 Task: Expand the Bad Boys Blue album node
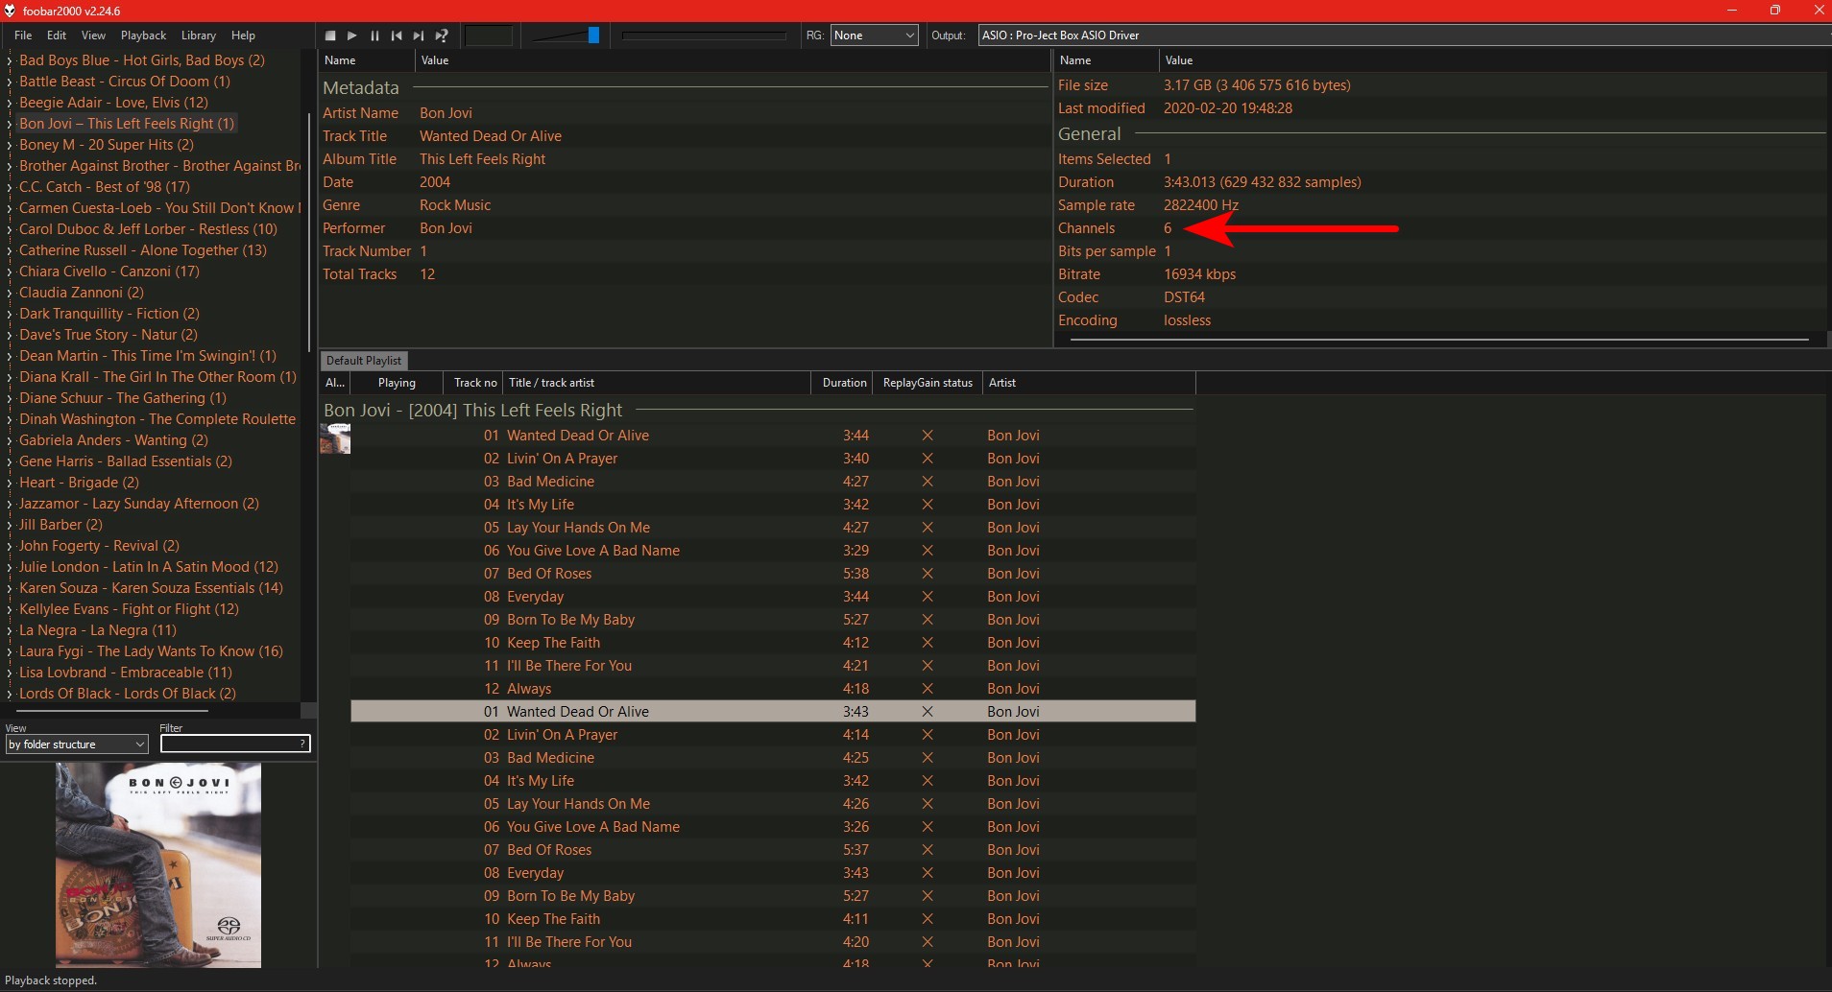10,60
